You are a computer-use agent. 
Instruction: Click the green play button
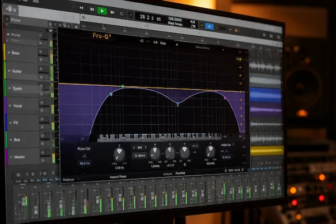(x=102, y=11)
